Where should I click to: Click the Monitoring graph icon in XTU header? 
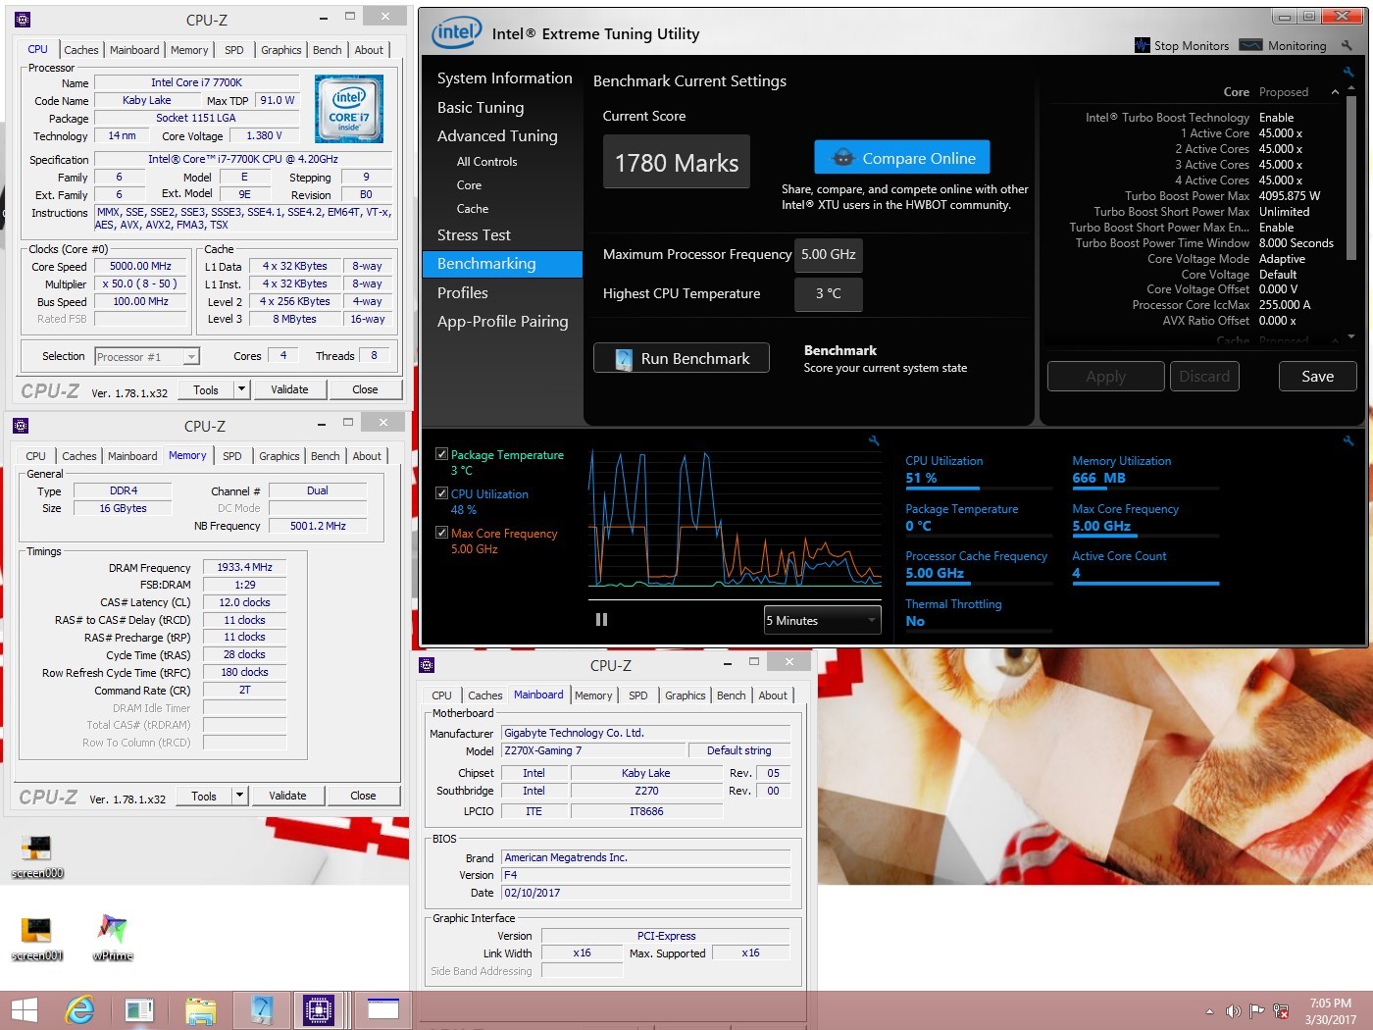tap(1250, 45)
